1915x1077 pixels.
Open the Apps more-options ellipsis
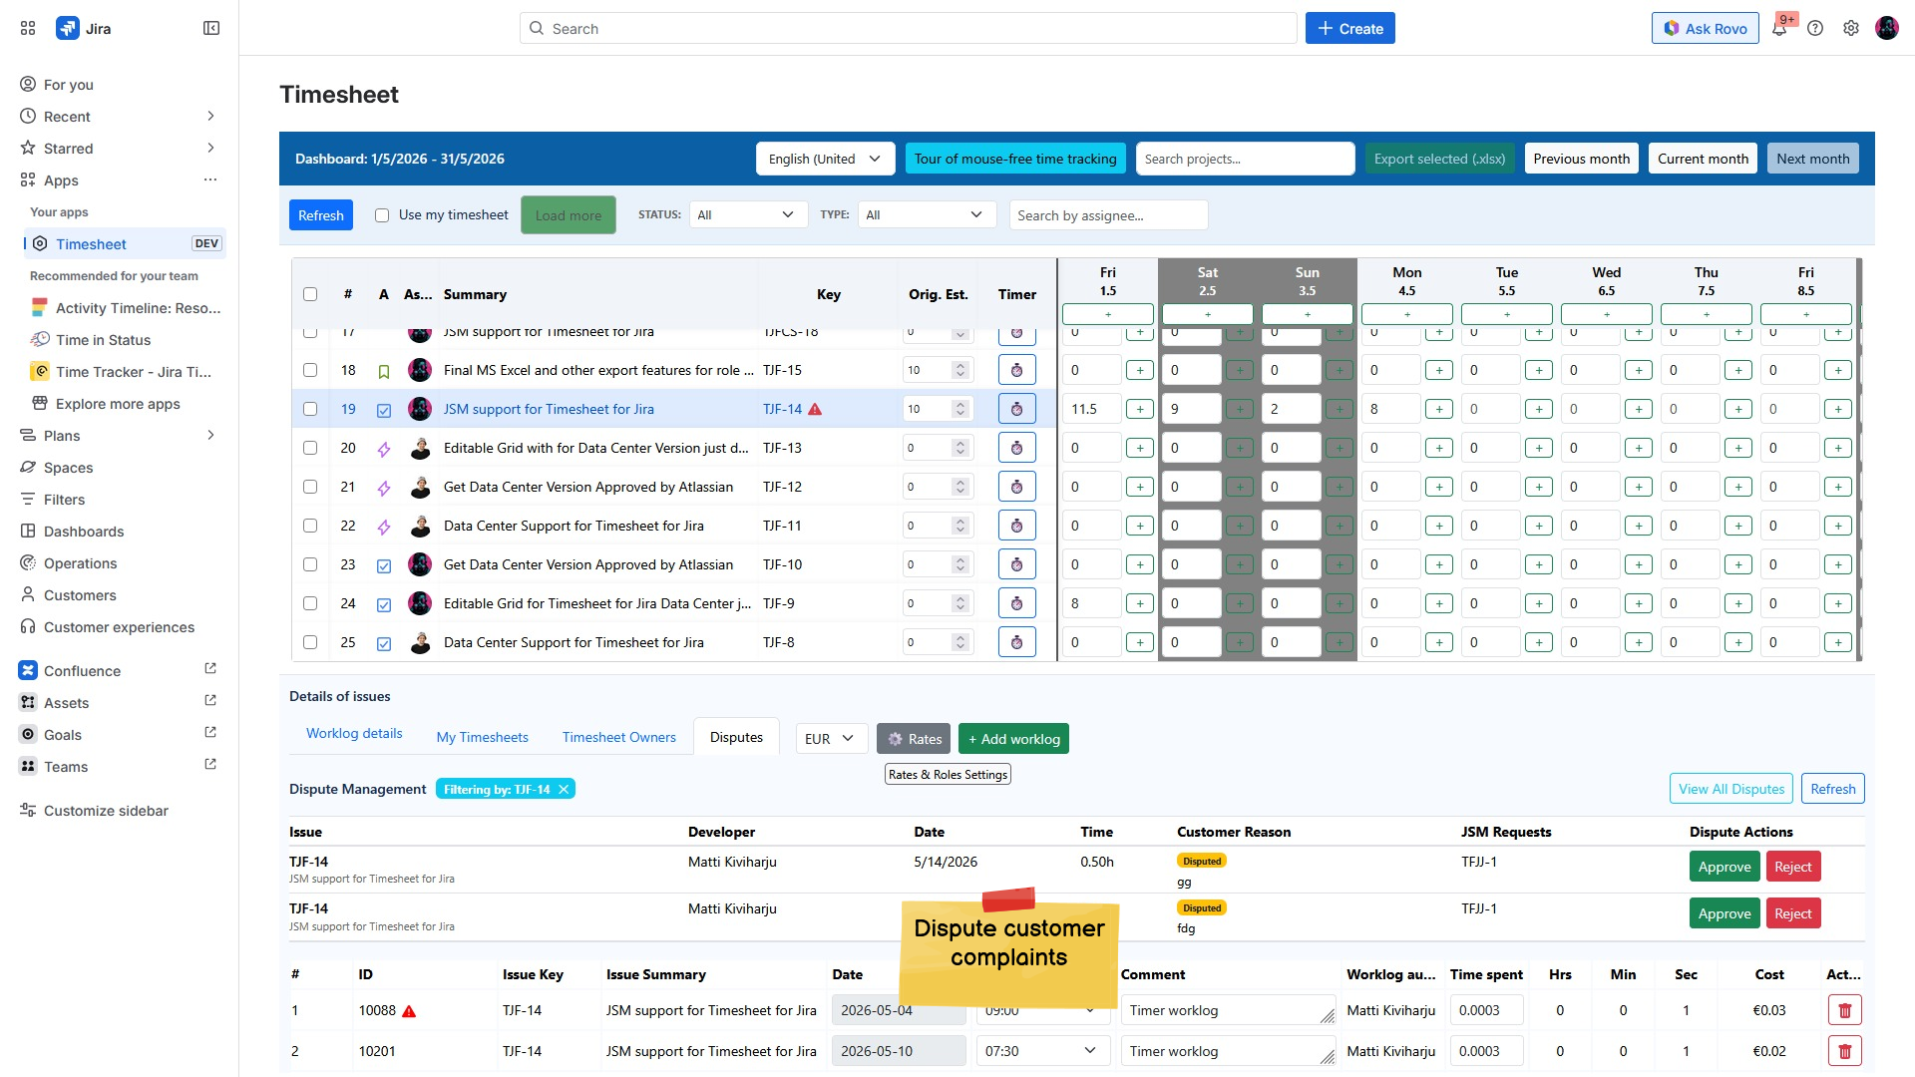coord(210,179)
